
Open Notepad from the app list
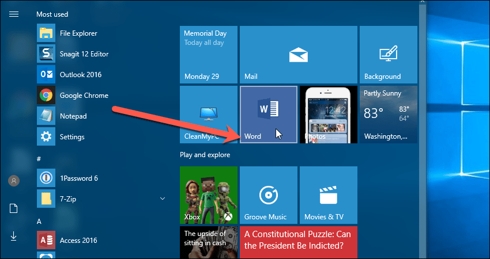(73, 116)
